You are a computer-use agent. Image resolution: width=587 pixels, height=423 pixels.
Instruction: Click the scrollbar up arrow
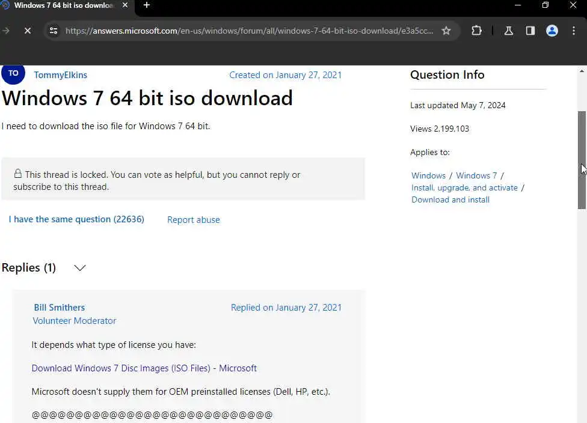[582, 71]
